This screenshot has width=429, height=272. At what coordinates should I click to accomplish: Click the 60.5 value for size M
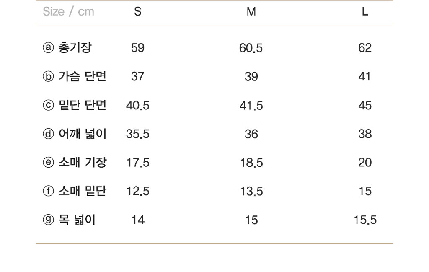point(251,48)
